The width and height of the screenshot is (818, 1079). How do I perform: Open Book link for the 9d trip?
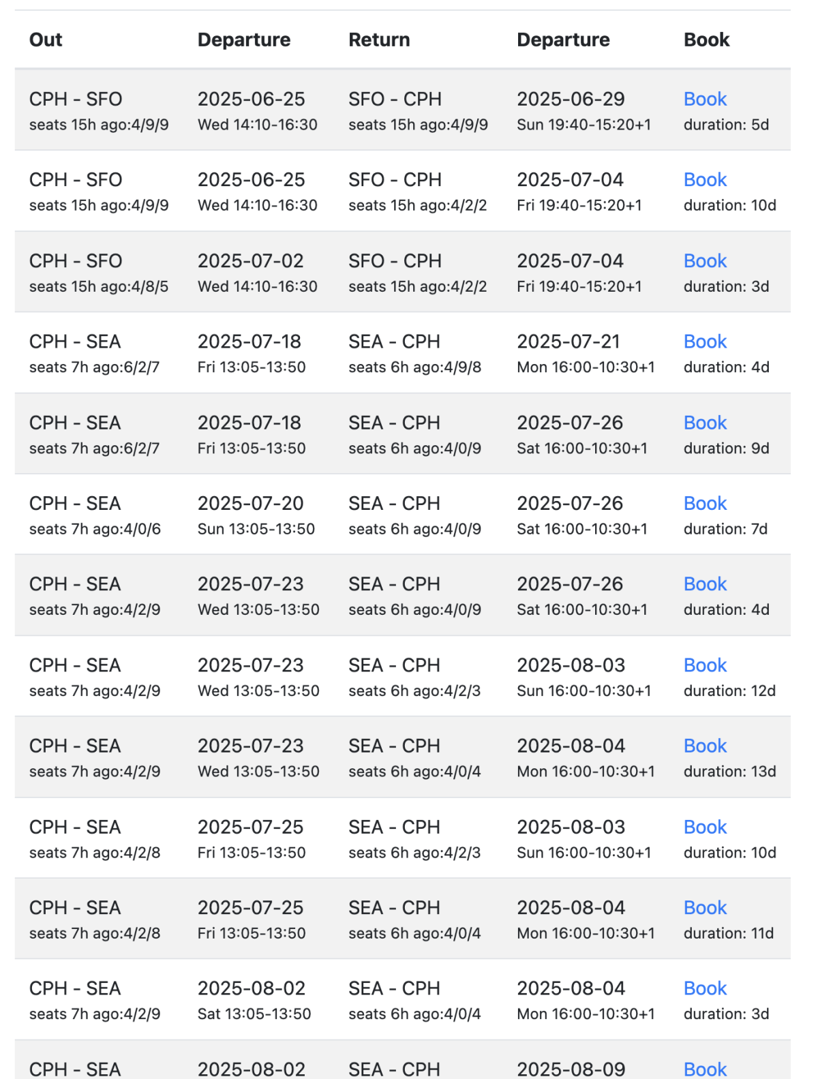pyautogui.click(x=705, y=423)
